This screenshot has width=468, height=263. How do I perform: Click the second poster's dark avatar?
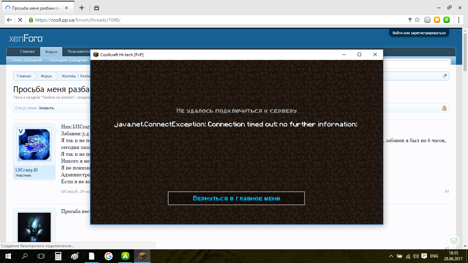34,228
